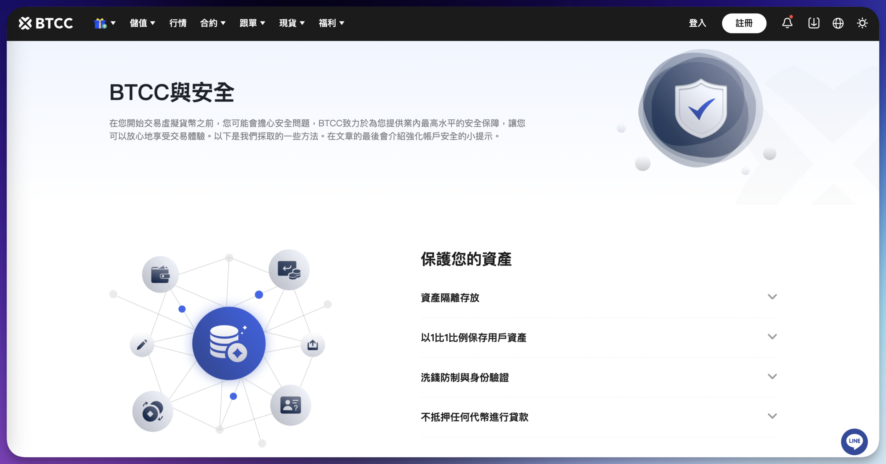
Task: Click the 註冊 register button
Action: [x=744, y=23]
